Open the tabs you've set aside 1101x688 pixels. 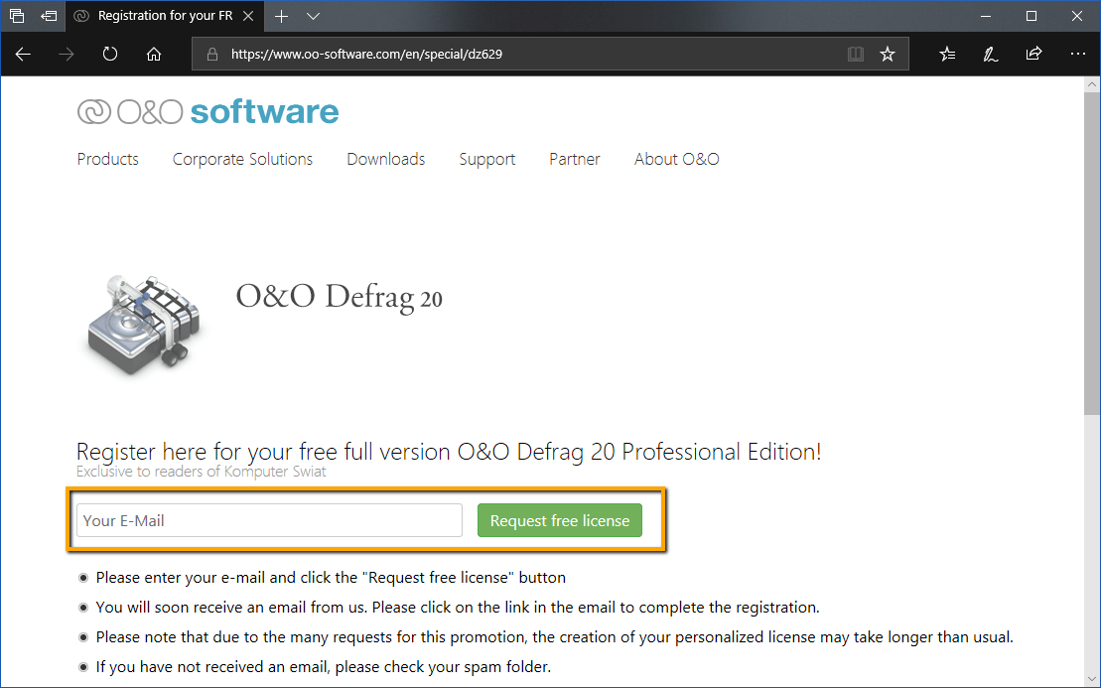coord(17,16)
